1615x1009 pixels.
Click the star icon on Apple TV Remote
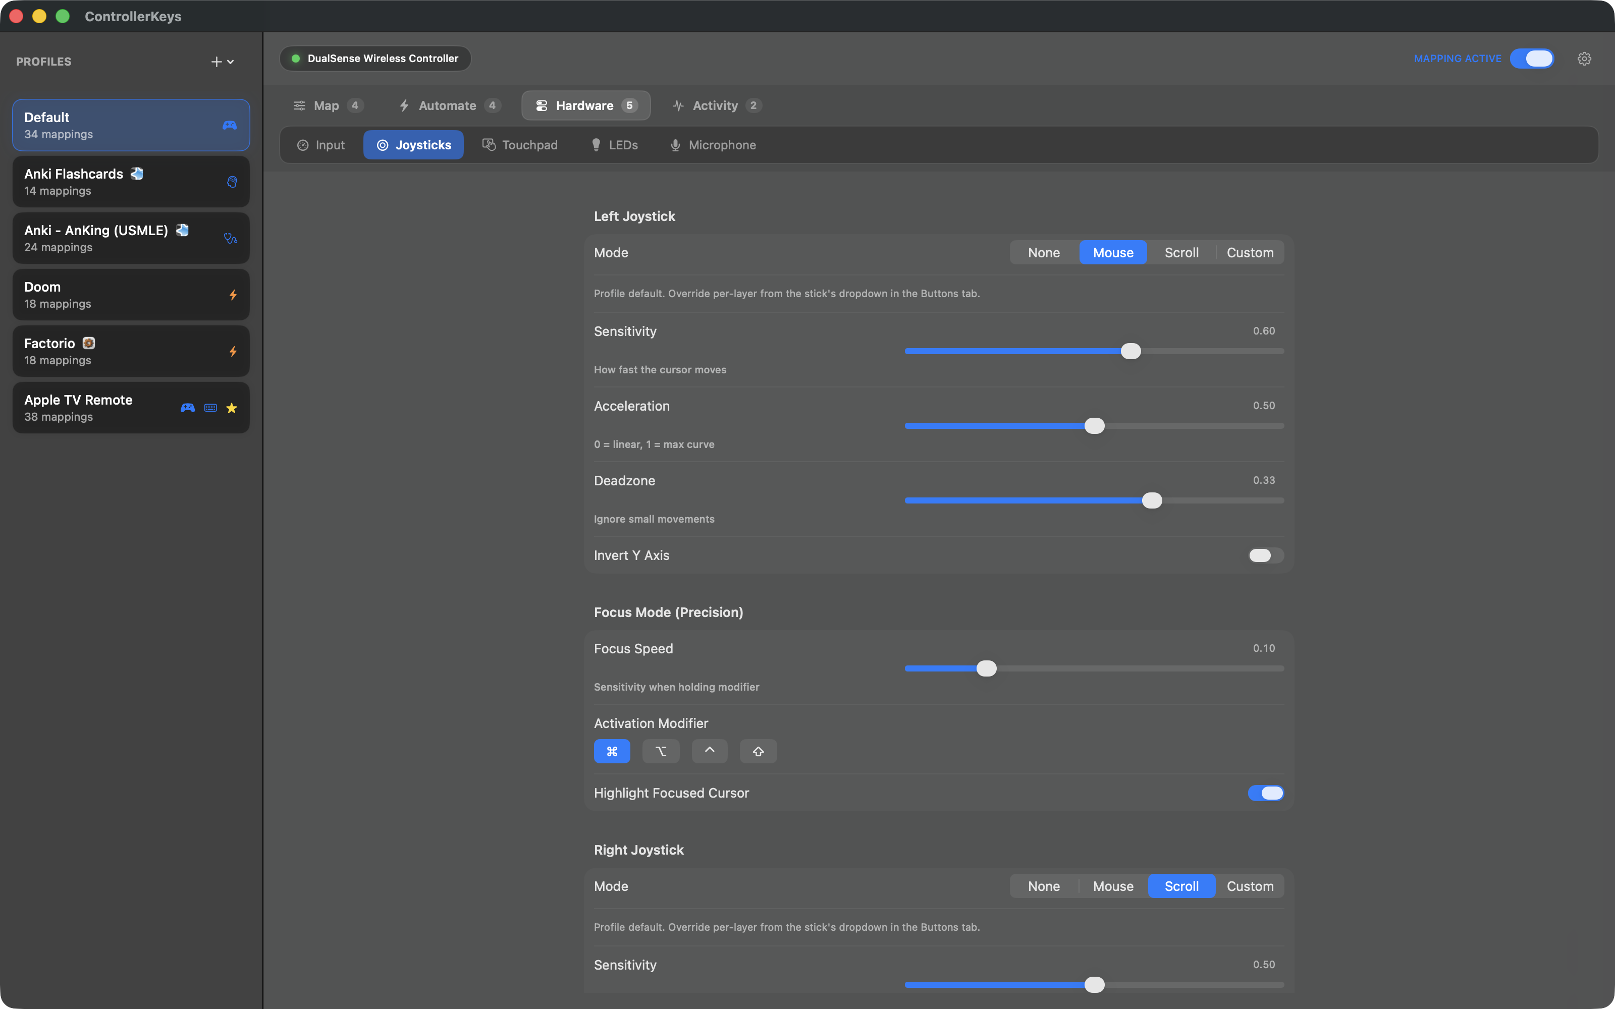[x=232, y=408]
